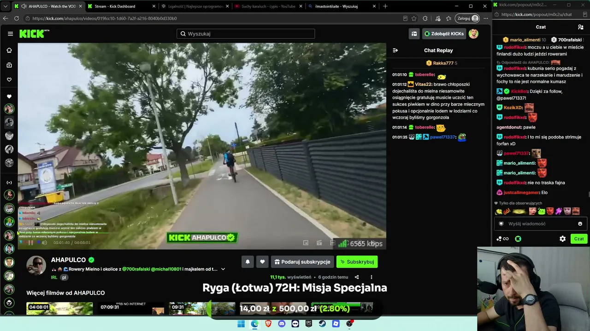Click Vitas22 username in Chat Replay
Screen dimensions: 590x331
423,85
